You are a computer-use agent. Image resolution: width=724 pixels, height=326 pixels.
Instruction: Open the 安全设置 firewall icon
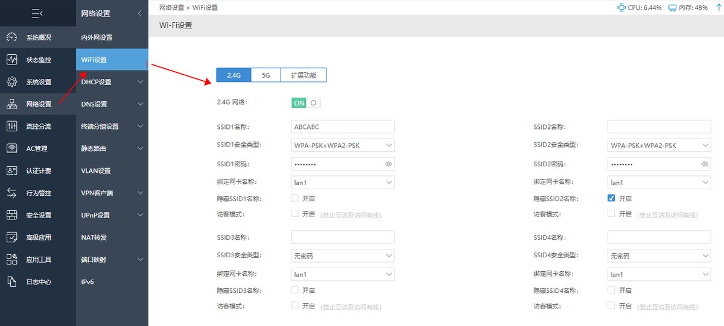(x=11, y=215)
